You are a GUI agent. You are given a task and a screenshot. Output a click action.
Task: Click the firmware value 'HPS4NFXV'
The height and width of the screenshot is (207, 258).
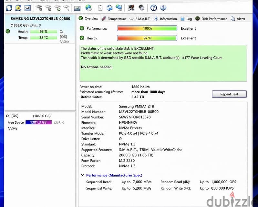[128, 123]
